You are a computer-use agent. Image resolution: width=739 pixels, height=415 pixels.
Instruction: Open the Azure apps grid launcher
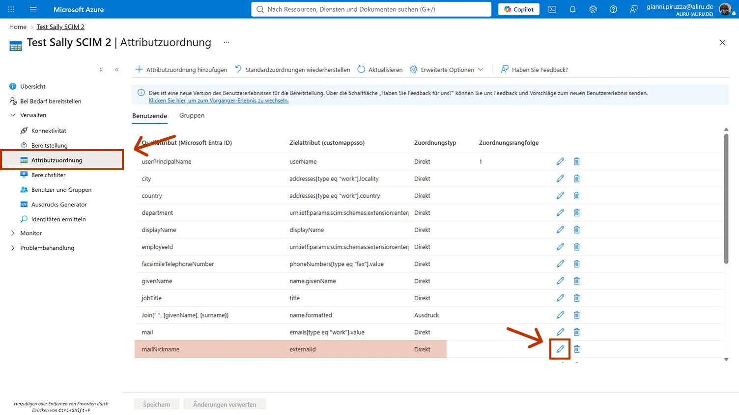click(11, 9)
